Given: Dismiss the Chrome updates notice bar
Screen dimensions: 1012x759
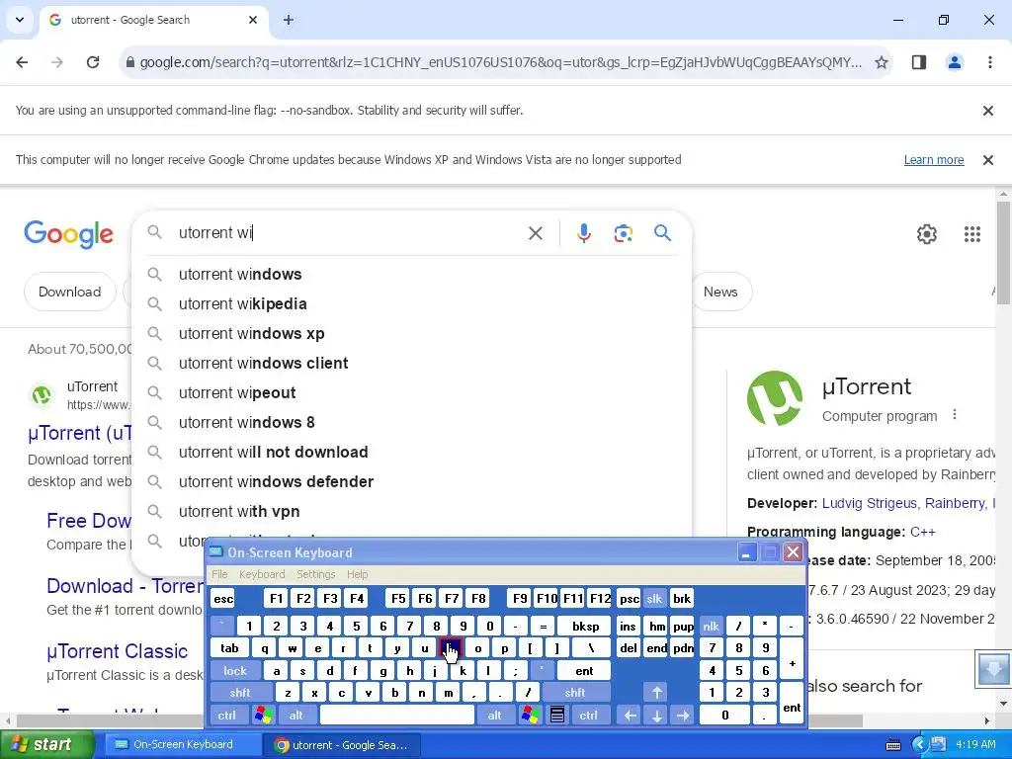Looking at the screenshot, I should tap(987, 160).
